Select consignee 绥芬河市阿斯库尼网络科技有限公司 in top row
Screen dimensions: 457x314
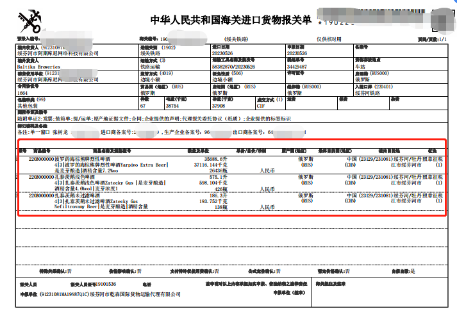click(x=58, y=53)
